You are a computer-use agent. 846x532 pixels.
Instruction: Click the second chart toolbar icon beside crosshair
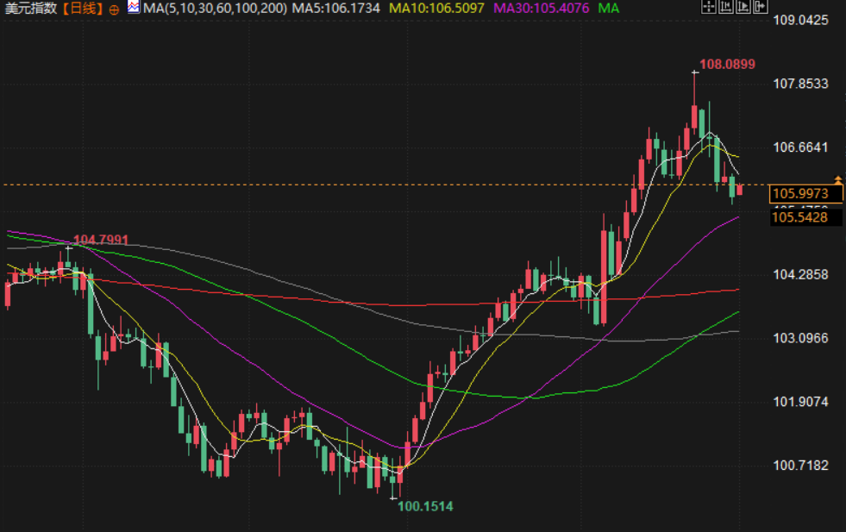click(725, 8)
